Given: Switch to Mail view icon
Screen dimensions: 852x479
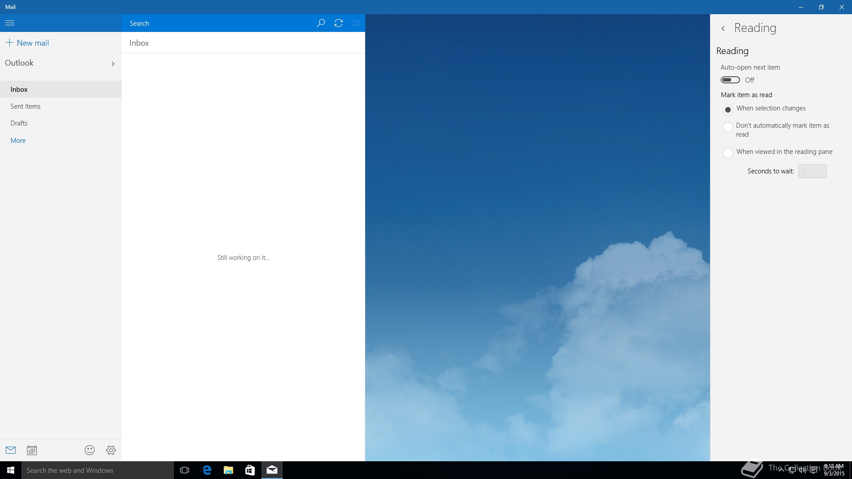Looking at the screenshot, I should point(11,450).
